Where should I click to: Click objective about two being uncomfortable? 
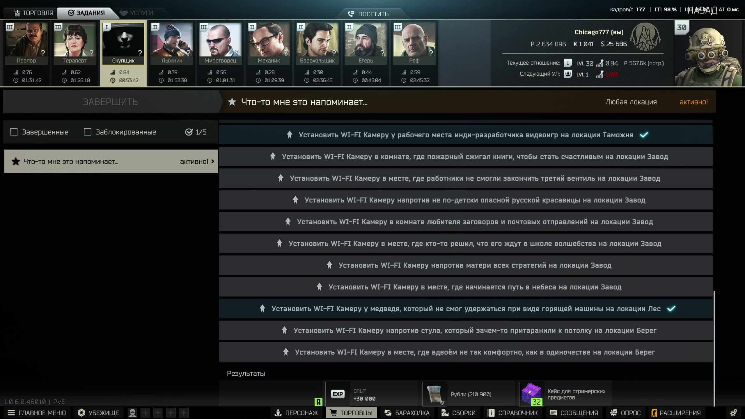click(466, 352)
